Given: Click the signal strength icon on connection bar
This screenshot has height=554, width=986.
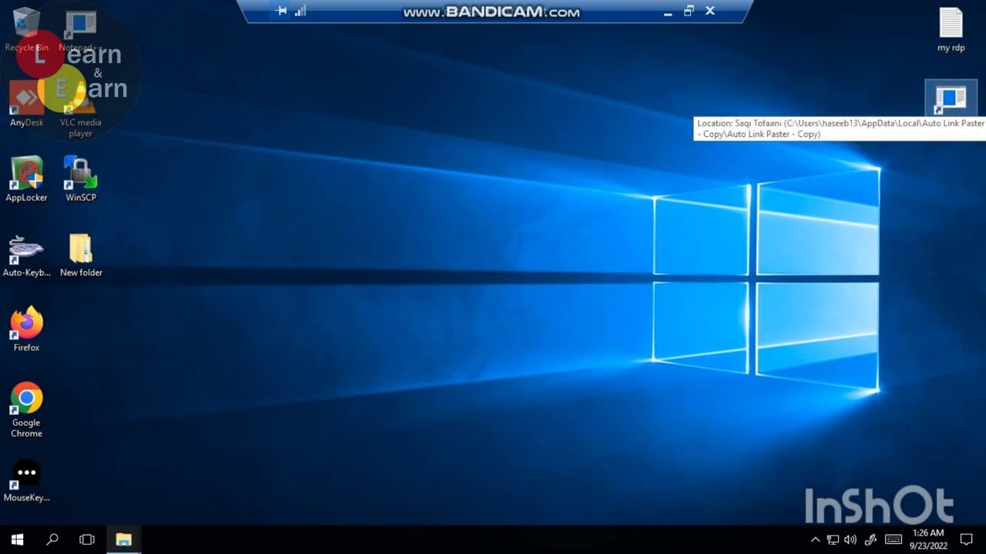Looking at the screenshot, I should [300, 11].
